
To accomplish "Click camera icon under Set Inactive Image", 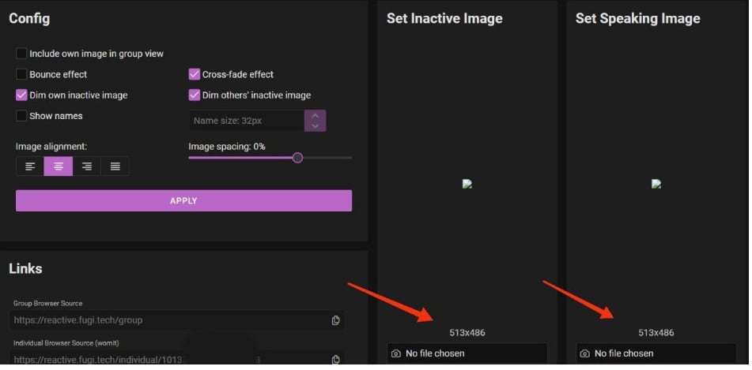I will click(395, 353).
